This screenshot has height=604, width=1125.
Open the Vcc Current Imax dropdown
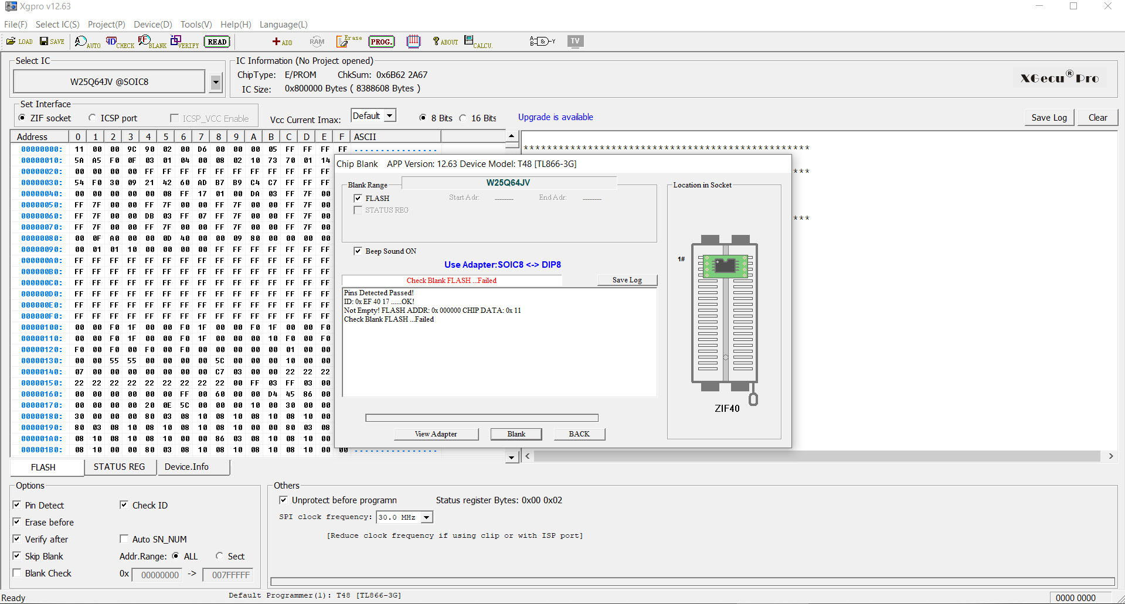pyautogui.click(x=390, y=116)
